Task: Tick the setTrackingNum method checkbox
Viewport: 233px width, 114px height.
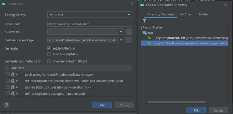Action: [8, 93]
